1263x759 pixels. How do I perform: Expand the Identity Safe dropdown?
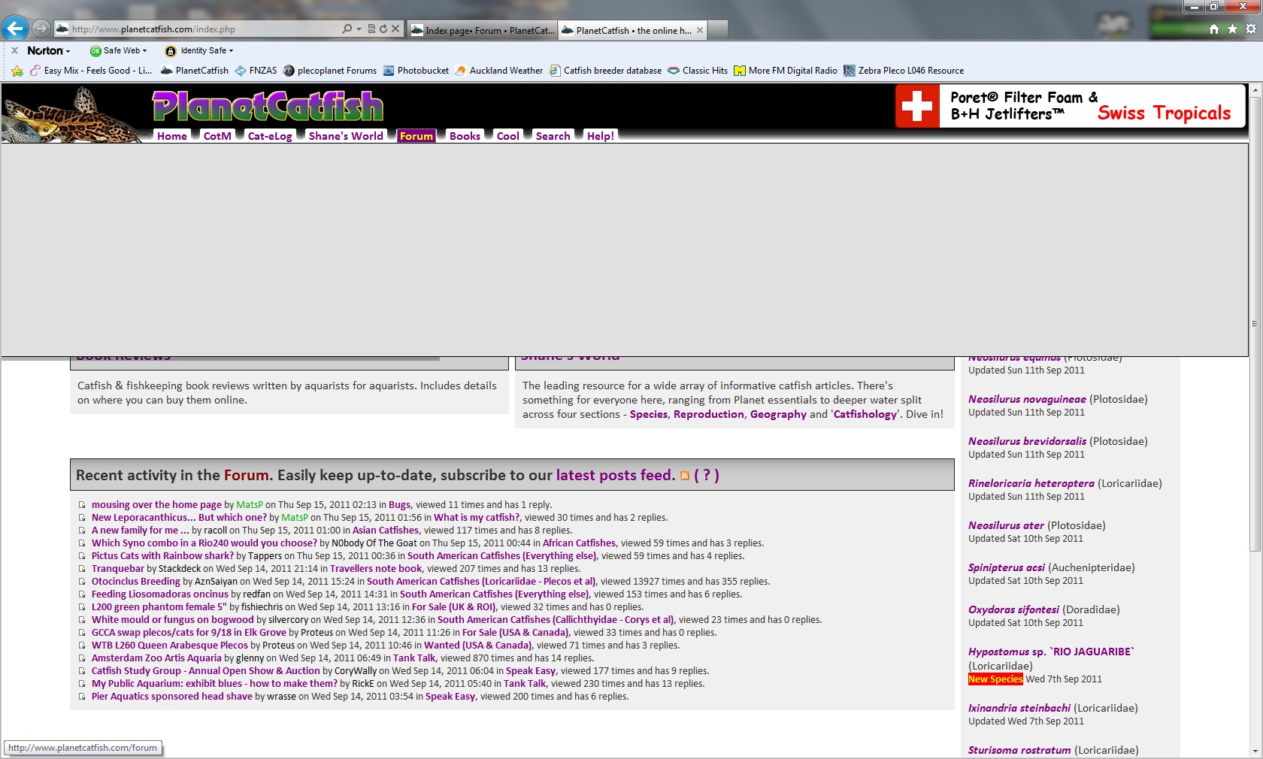(231, 50)
